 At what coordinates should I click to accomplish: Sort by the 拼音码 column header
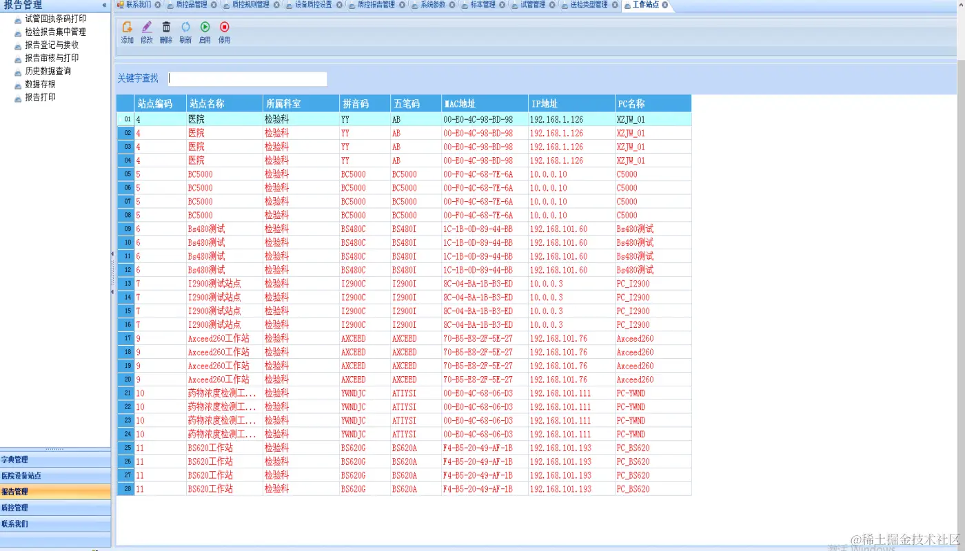[365, 103]
